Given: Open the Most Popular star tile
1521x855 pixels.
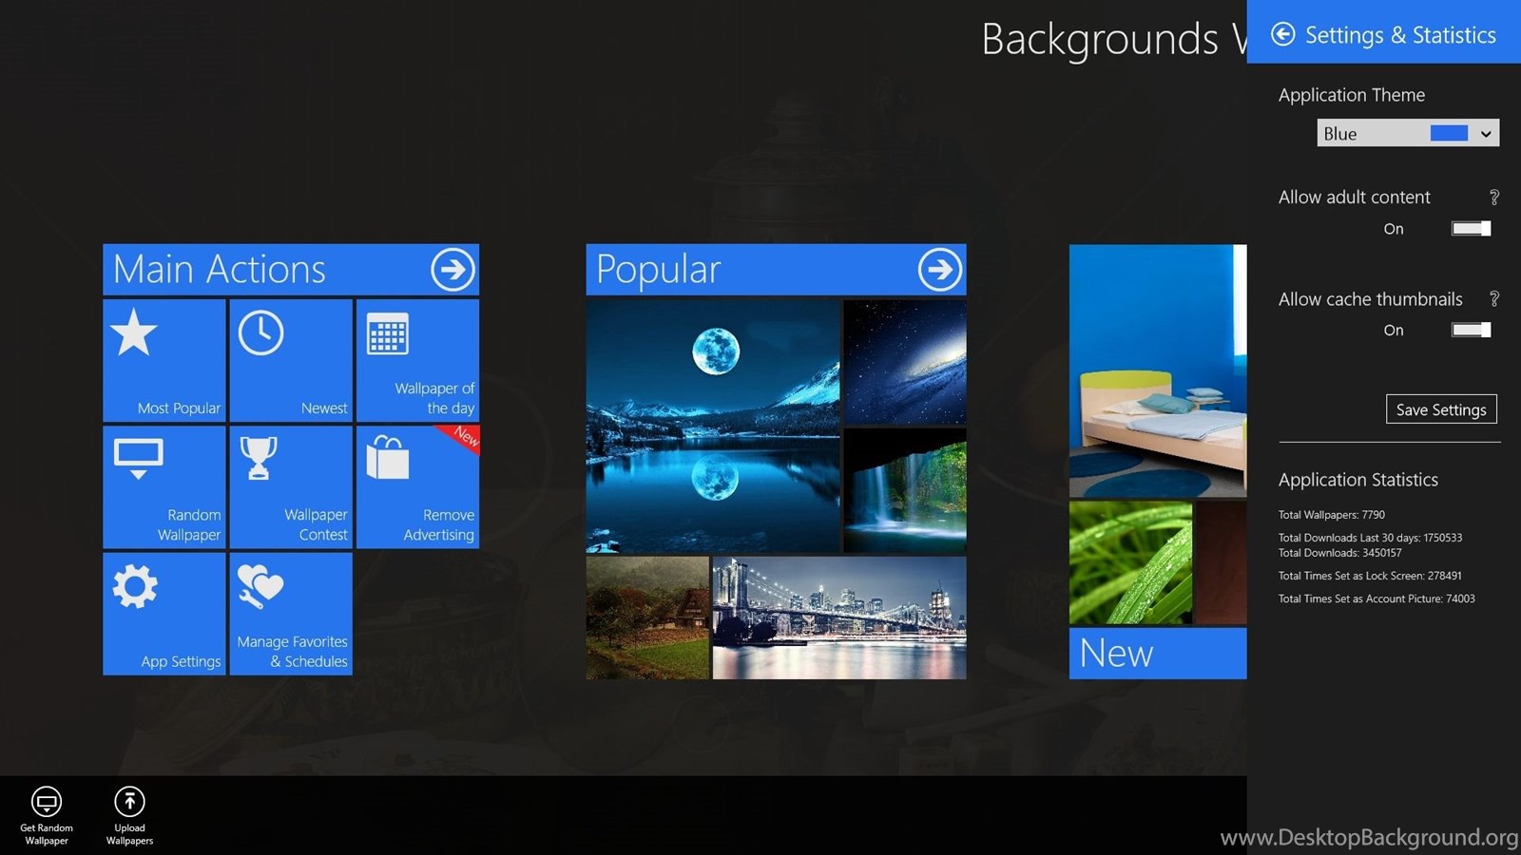Looking at the screenshot, I should coord(164,360).
